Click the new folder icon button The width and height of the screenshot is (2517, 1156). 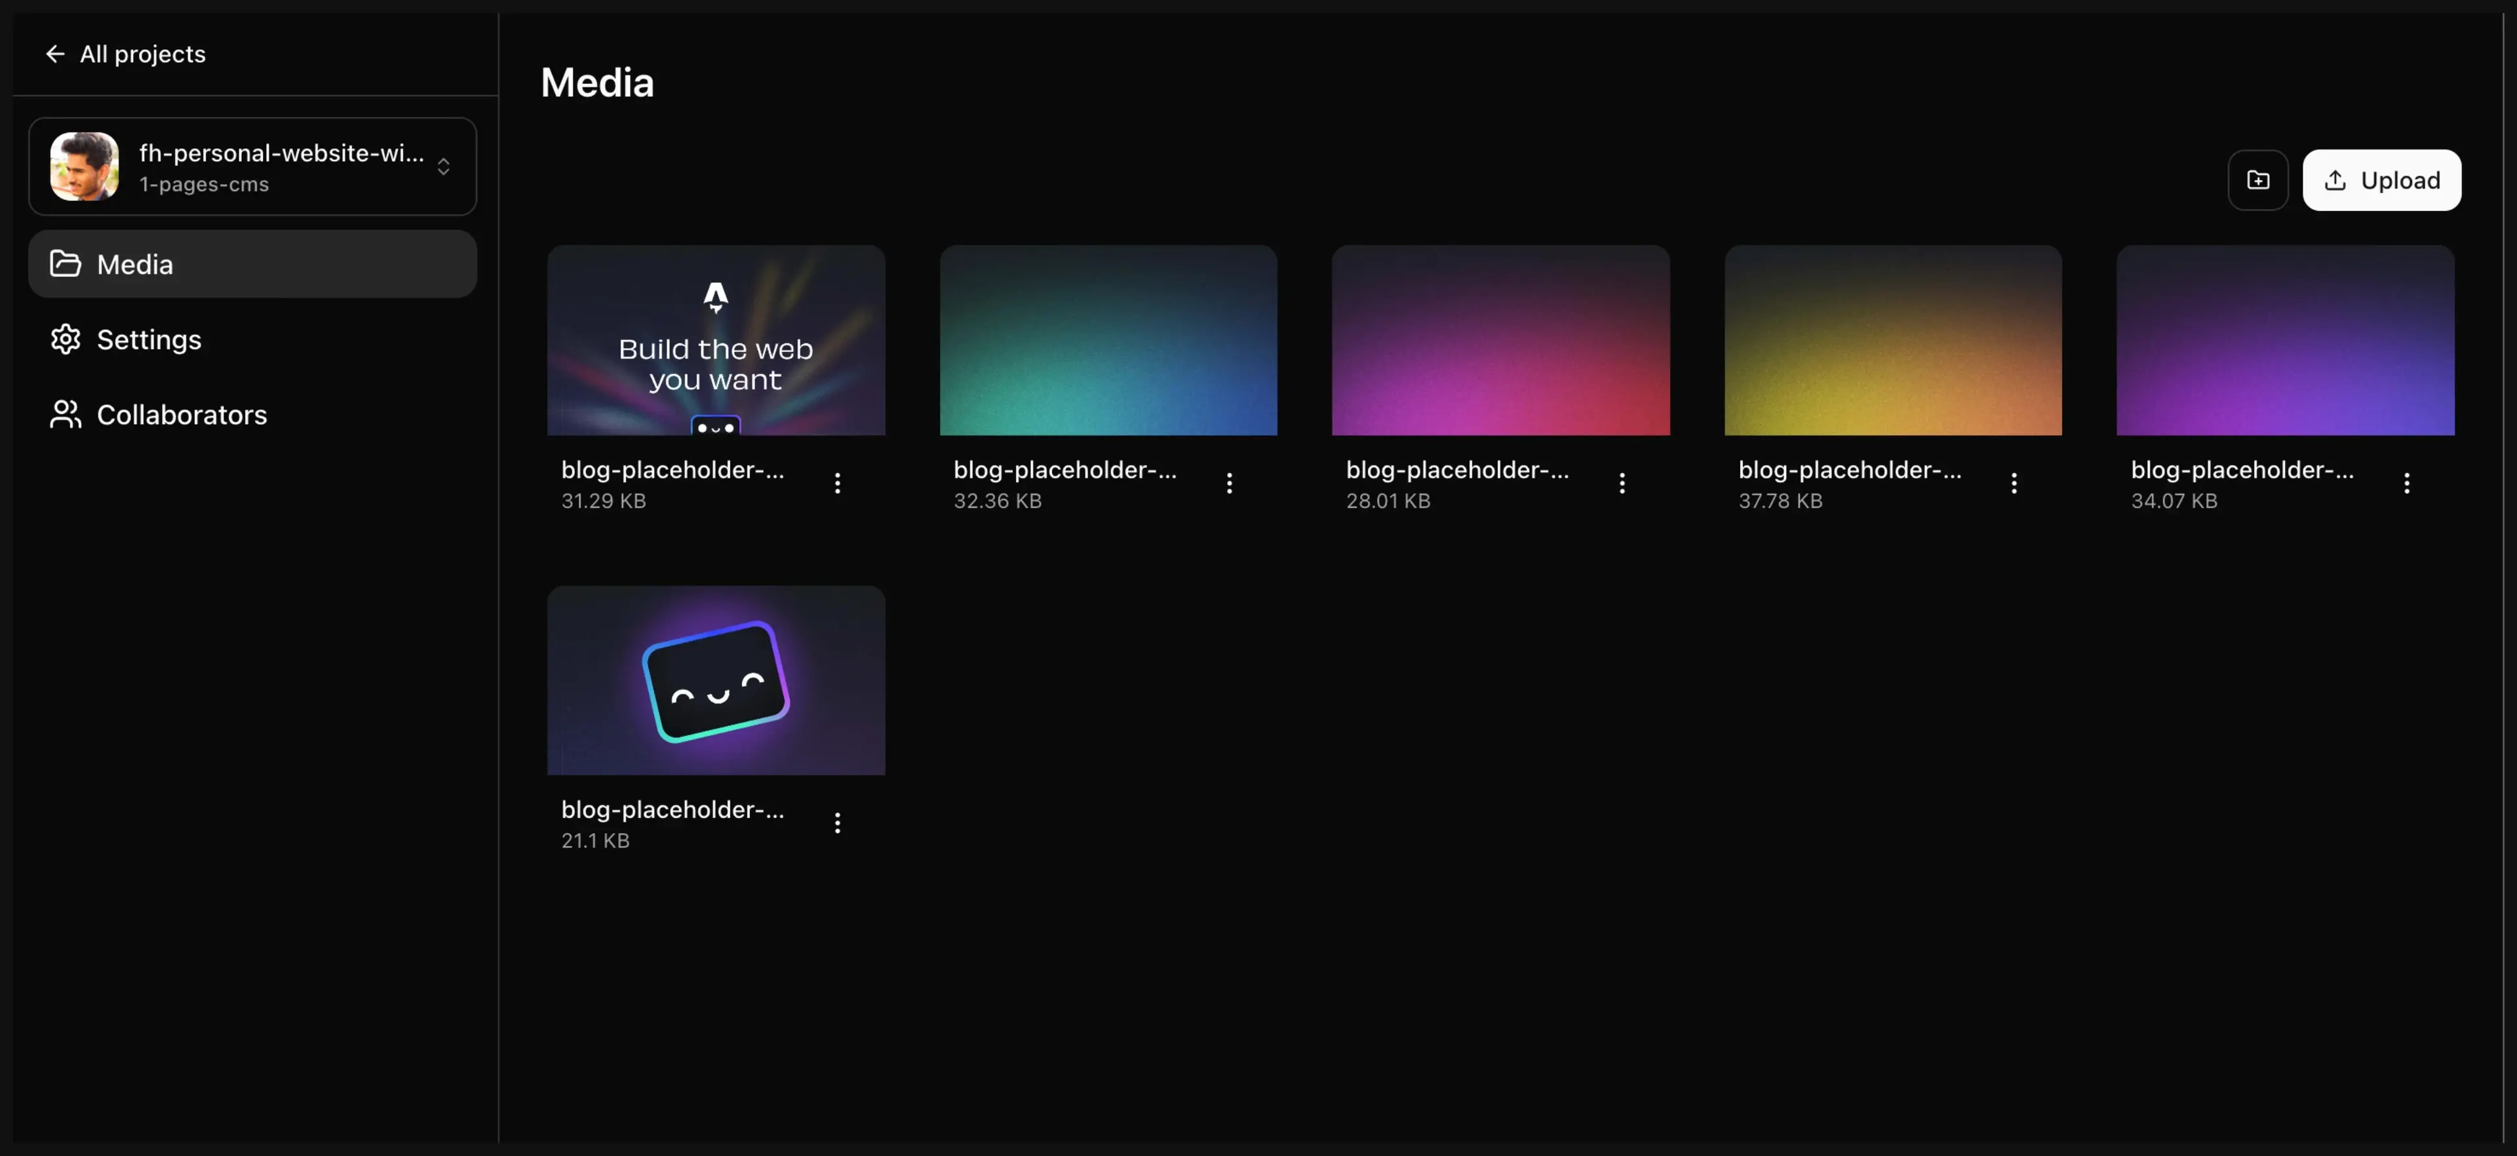coord(2257,180)
